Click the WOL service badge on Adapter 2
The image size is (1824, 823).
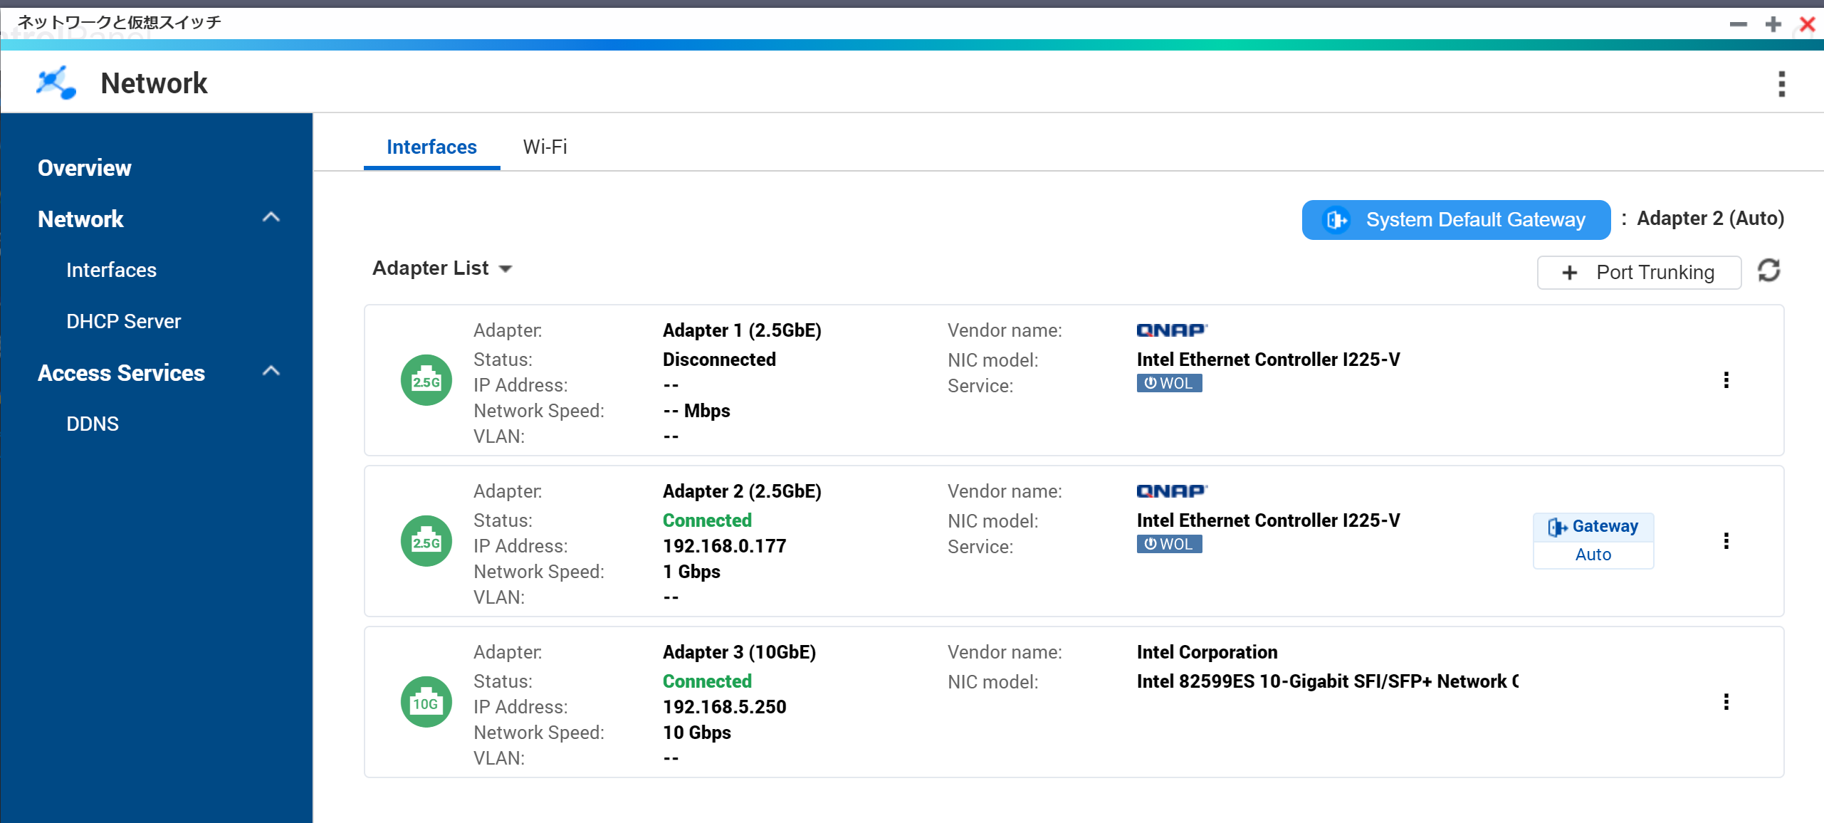(1168, 544)
